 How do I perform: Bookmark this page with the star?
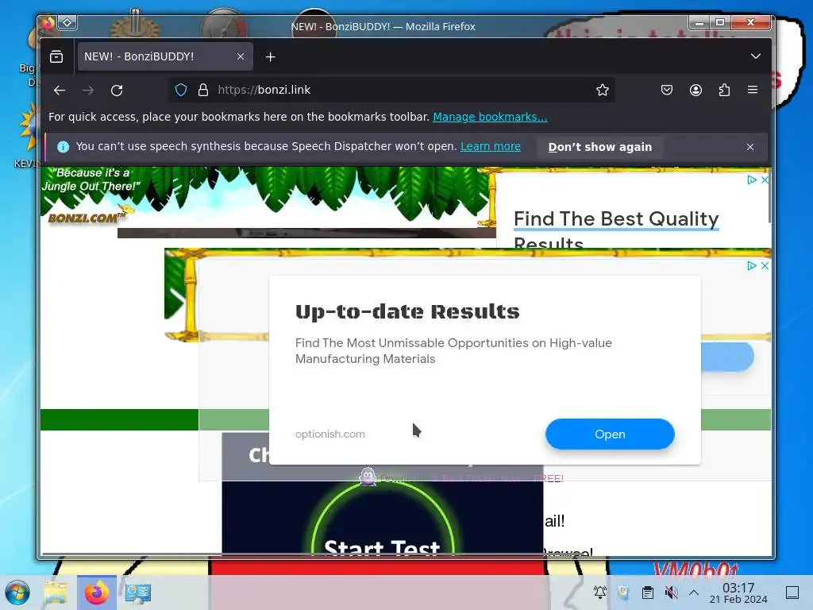point(602,91)
